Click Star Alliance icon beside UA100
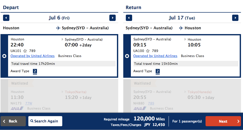The image size is (243, 130). click(x=148, y=51)
